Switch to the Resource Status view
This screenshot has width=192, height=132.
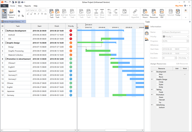(x=12, y=14)
